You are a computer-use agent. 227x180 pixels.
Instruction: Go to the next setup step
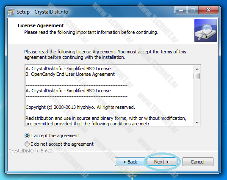(x=162, y=162)
